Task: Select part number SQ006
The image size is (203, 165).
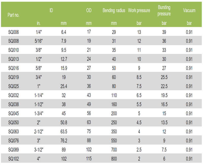Action: tap(14, 32)
